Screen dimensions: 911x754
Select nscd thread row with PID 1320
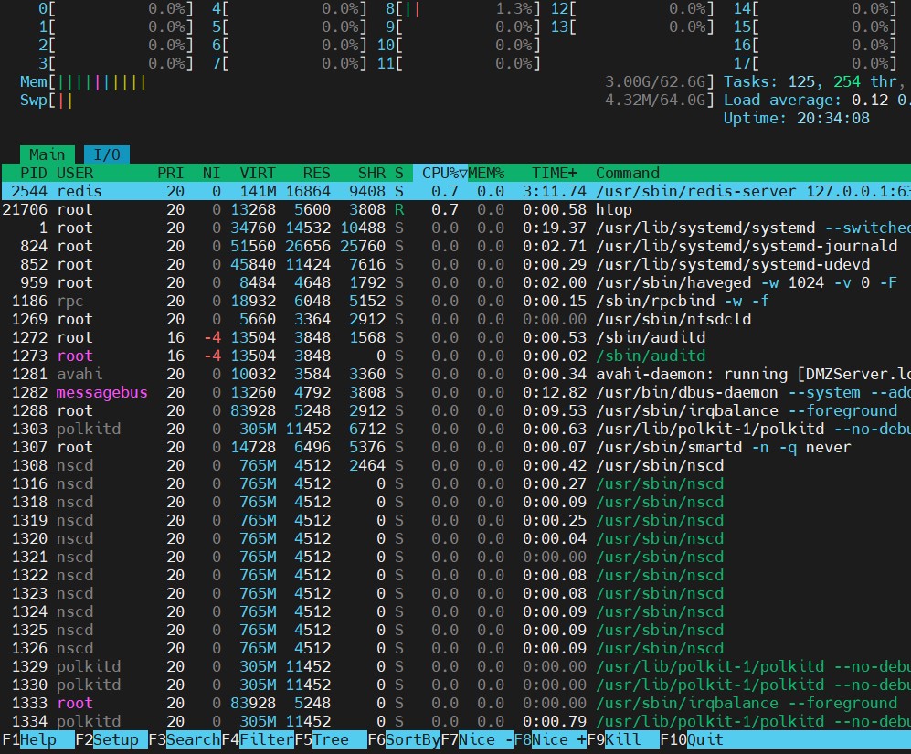pyautogui.click(x=455, y=539)
